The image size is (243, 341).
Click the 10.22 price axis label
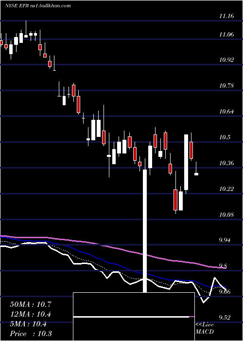click(x=226, y=189)
